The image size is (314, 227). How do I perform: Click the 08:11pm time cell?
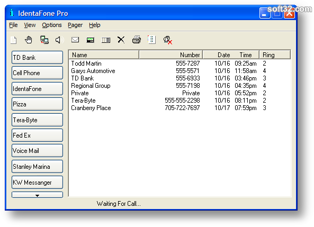pyautogui.click(x=246, y=101)
